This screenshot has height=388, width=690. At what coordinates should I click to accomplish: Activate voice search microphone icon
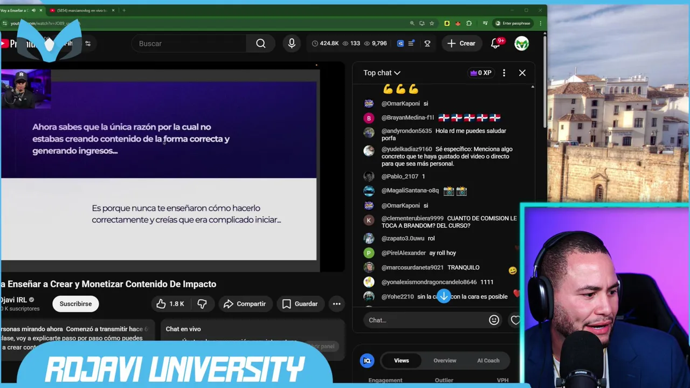tap(292, 44)
